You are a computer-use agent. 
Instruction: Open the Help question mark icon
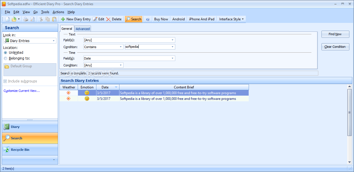coord(148,19)
